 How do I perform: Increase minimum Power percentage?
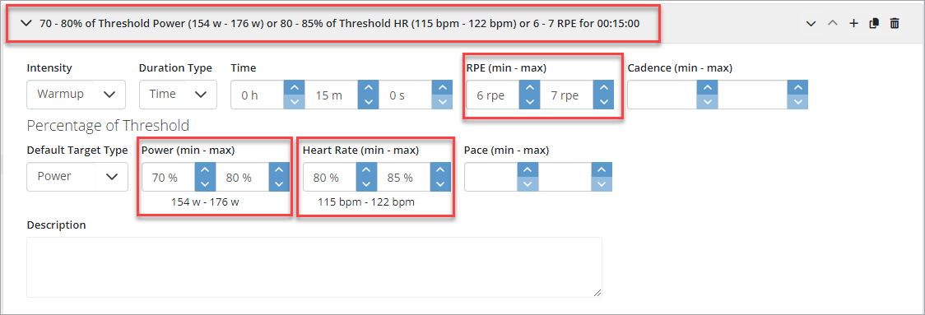[205, 169]
